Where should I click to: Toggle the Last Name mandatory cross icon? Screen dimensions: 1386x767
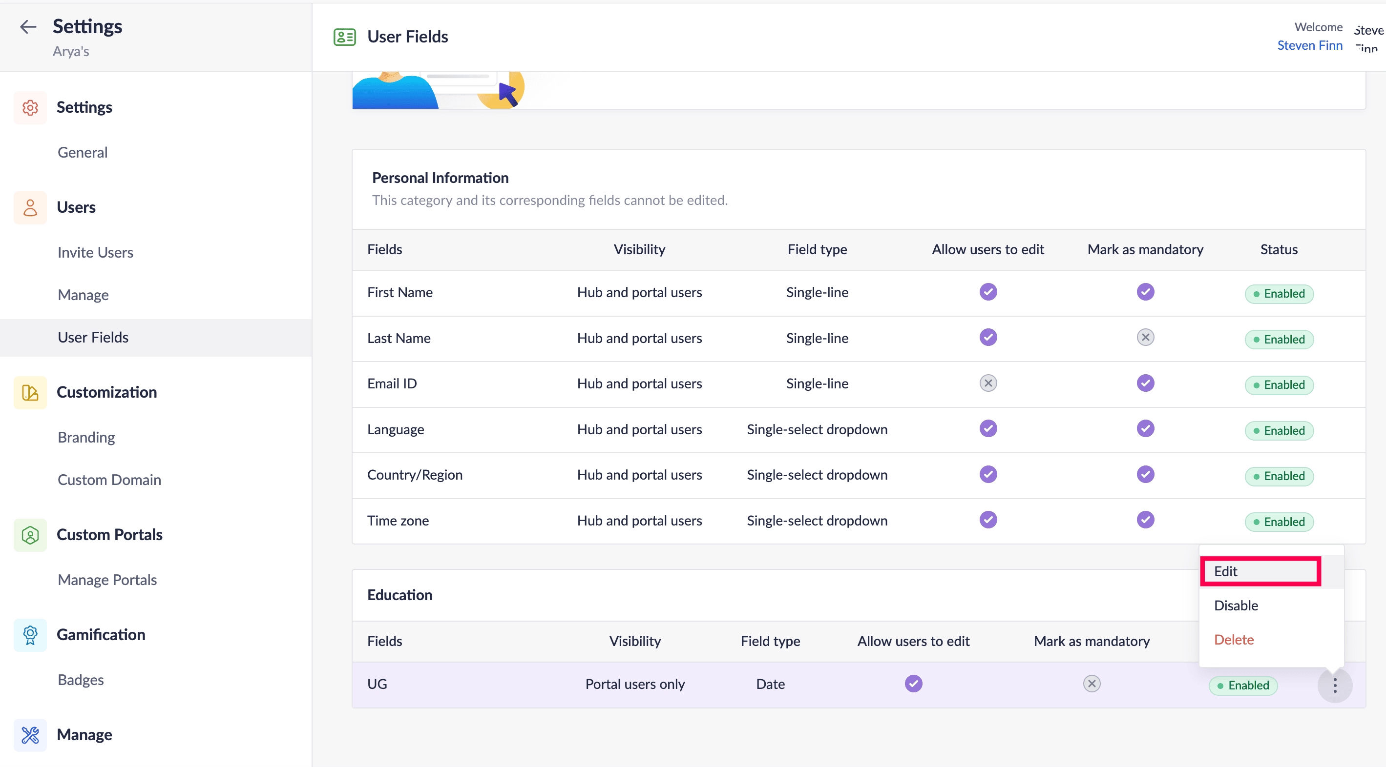pos(1145,338)
